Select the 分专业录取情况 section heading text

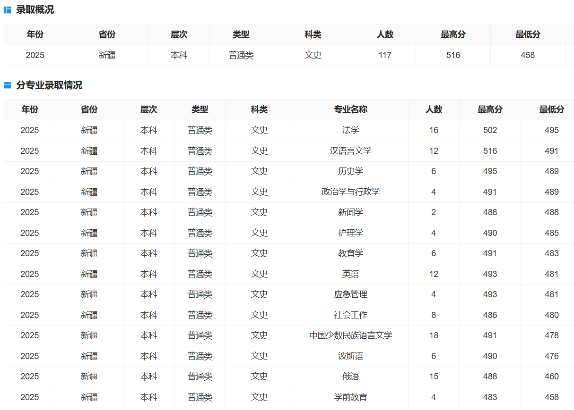click(x=49, y=85)
